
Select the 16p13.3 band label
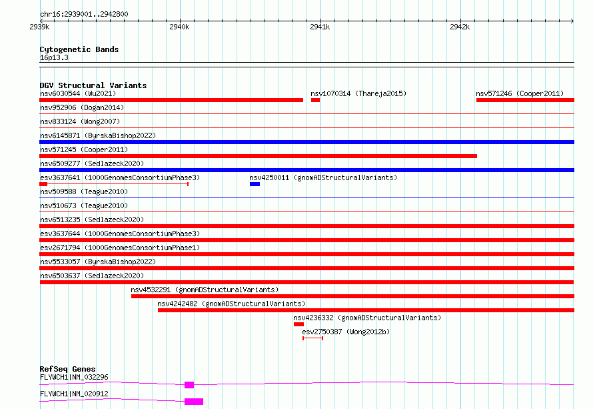point(54,57)
